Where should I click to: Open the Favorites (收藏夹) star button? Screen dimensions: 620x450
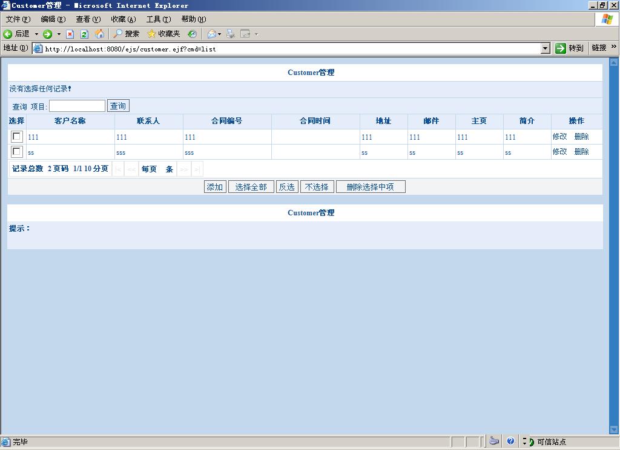[x=163, y=34]
